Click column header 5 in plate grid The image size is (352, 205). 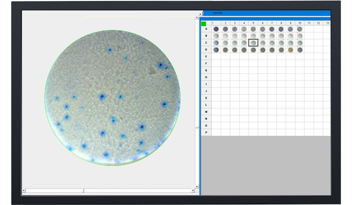click(253, 23)
